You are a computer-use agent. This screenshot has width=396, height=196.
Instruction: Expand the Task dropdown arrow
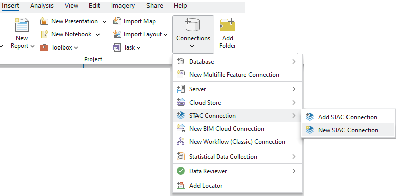point(138,48)
